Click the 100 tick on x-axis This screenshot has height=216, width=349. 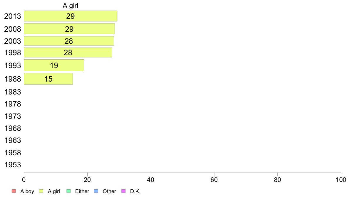341,180
